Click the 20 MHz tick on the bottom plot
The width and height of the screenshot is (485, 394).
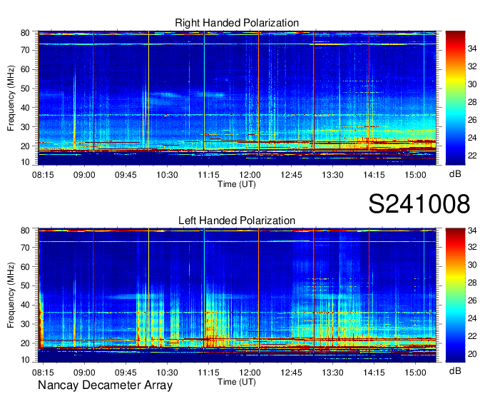(25, 343)
